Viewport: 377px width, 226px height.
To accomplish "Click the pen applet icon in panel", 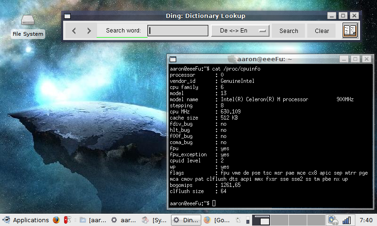I will click(238, 220).
